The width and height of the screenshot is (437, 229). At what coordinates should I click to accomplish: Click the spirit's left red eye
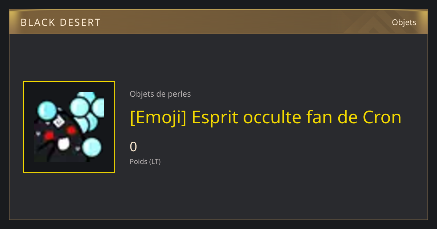click(49, 135)
